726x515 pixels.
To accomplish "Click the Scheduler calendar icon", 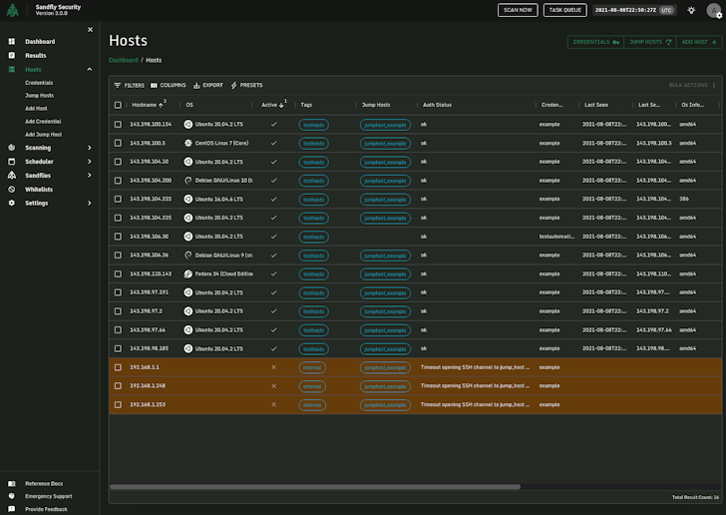I will click(x=12, y=162).
